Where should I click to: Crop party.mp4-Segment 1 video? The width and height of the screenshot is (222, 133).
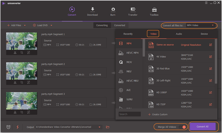[x=22, y=53]
